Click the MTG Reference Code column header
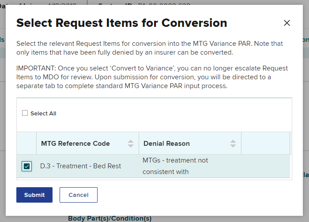This screenshot has height=222, width=309. (75, 144)
